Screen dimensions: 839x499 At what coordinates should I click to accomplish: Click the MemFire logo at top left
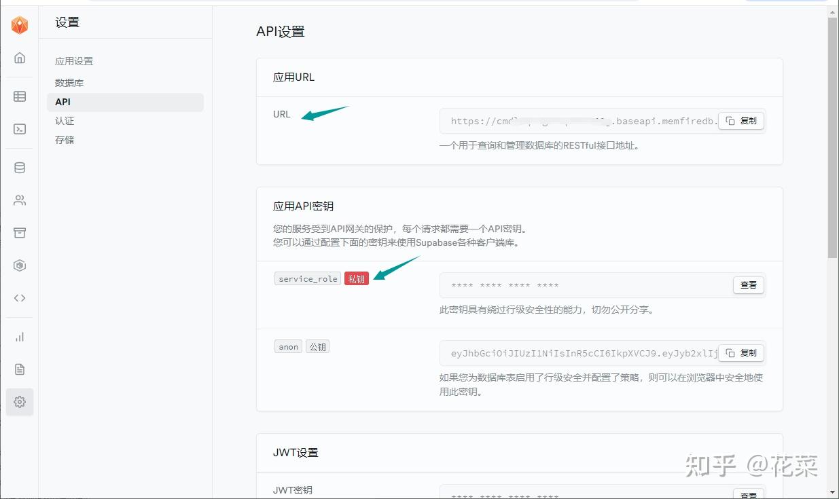19,24
